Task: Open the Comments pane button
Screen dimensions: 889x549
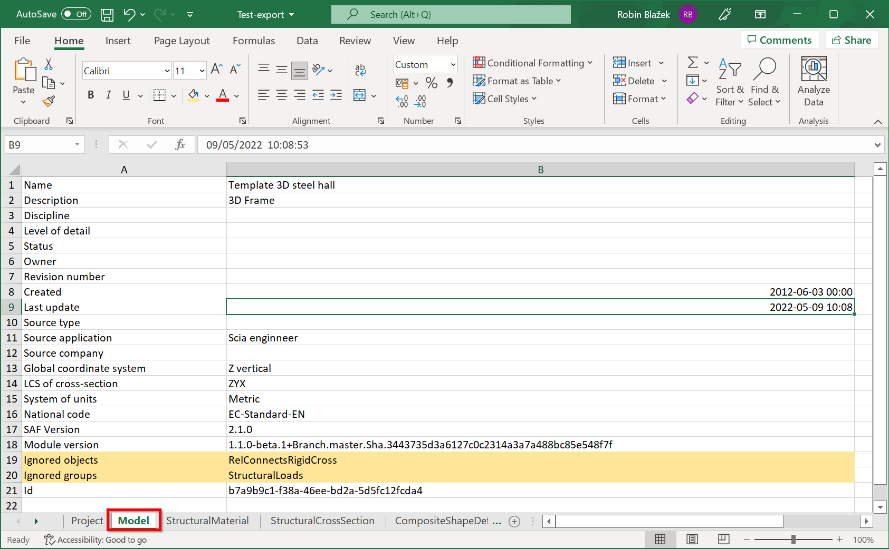Action: (779, 40)
